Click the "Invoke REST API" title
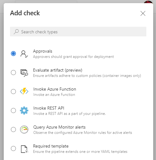This screenshot has height=160, width=156. coord(49,108)
